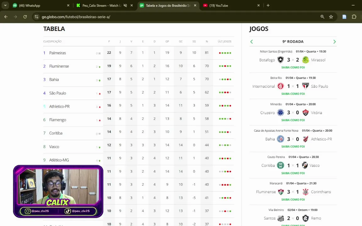Open a new browser tab
362x226 pixels.
268,5
